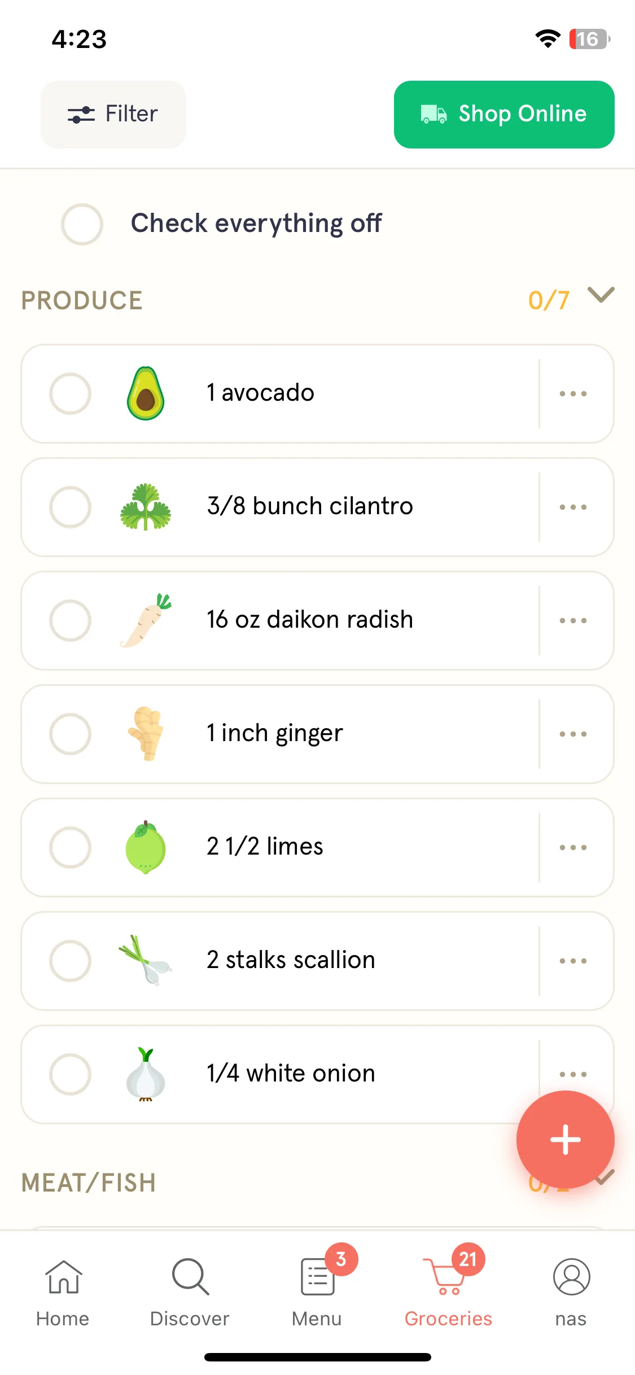Select the 3/8 bunch cilantro item text
The image size is (635, 1375).
310,506
